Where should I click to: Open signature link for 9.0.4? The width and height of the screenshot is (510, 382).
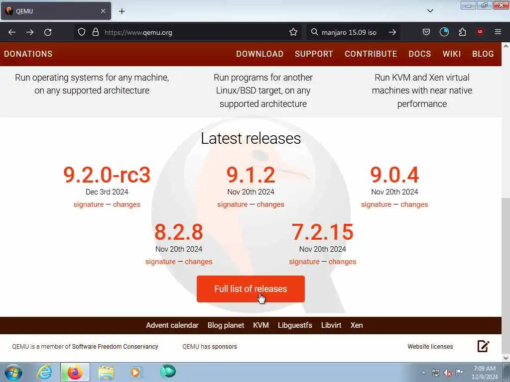[x=376, y=204]
